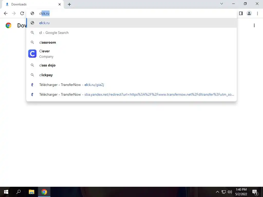Select the clck.ru autocomplete suggestion
Screen dimensions: 263x197
(x=131, y=23)
